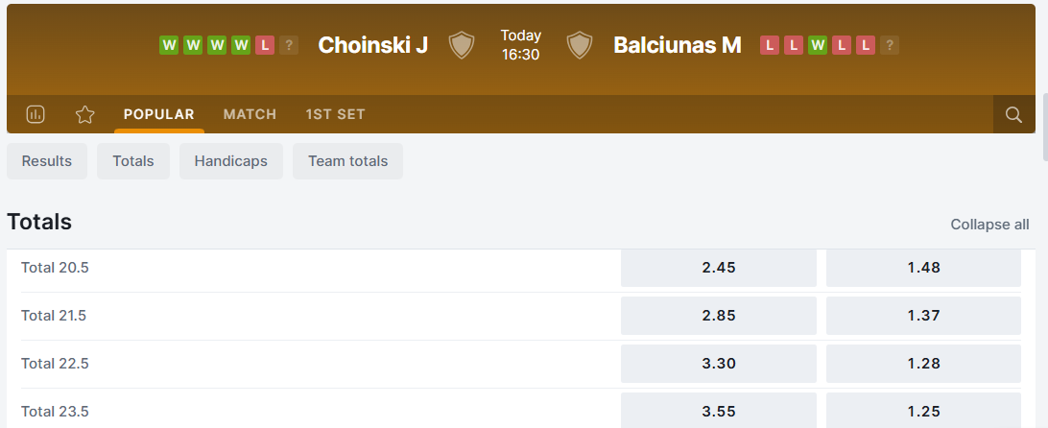Switch to the MATCH tab
1048x428 pixels.
click(x=250, y=114)
